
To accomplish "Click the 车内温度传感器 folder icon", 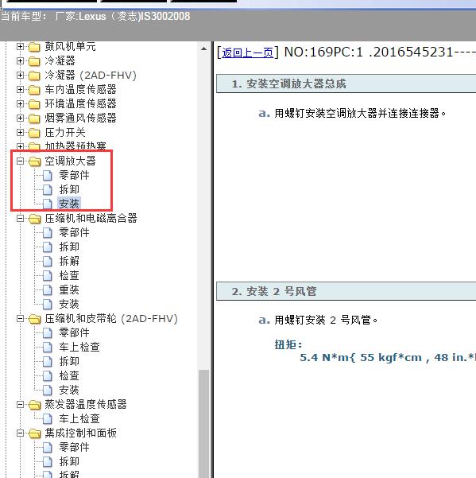I will point(34,90).
